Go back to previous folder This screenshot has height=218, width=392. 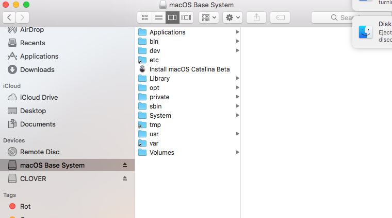(x=10, y=17)
